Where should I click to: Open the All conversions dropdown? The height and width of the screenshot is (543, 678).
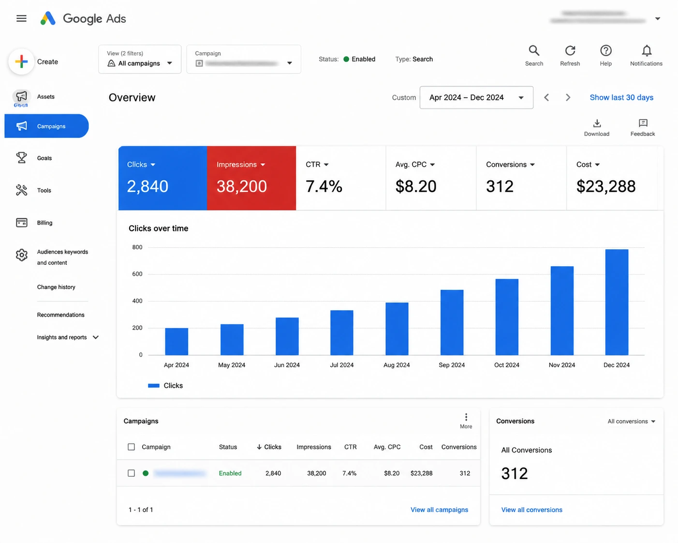(x=632, y=422)
